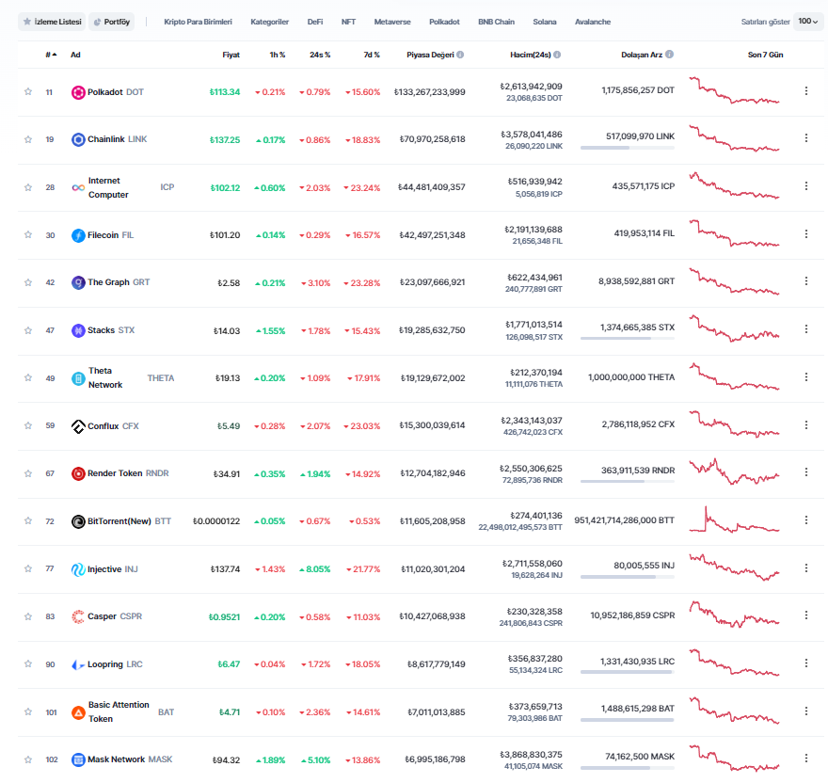Click Chainlink circulating supply progress bar
The width and height of the screenshot is (828, 783).
628,148
